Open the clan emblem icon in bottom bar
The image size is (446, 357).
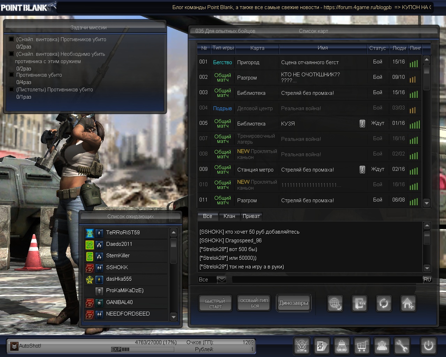(301, 345)
